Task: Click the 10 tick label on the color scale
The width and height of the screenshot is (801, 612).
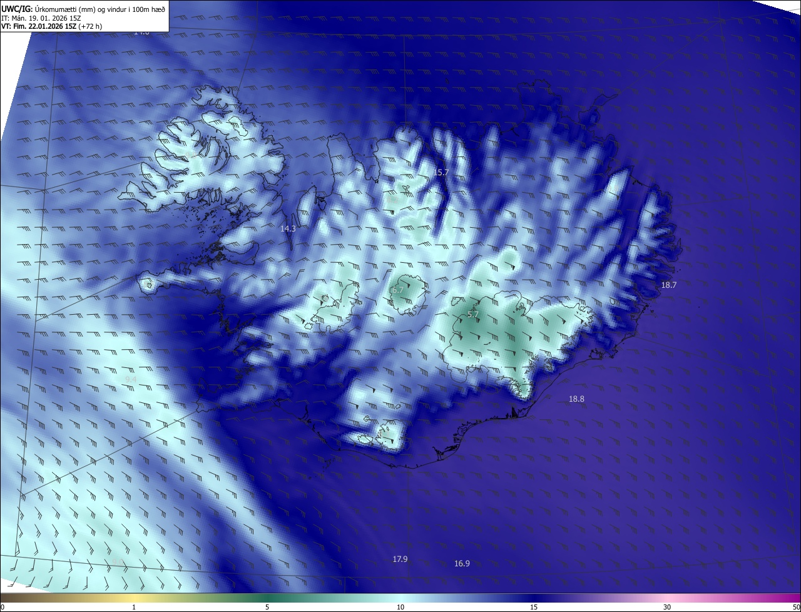Action: click(x=400, y=607)
